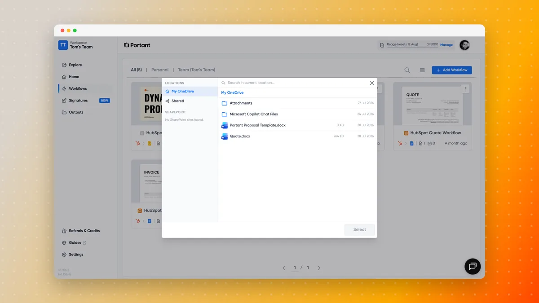Image resolution: width=539 pixels, height=303 pixels.
Task: Click the QUOTE workflow thumbnail
Action: (433, 104)
